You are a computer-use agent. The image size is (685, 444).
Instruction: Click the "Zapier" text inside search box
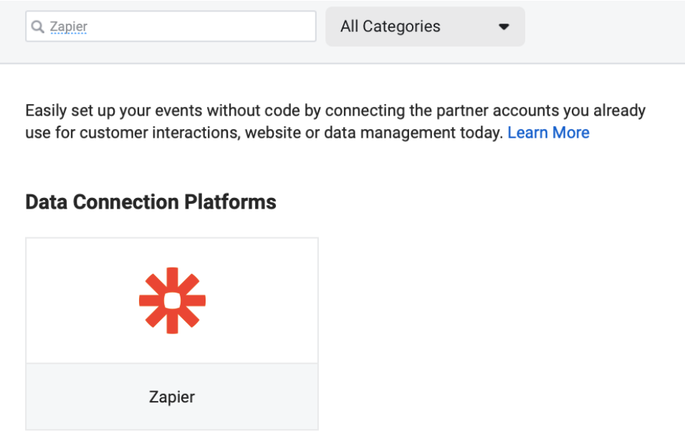point(69,27)
